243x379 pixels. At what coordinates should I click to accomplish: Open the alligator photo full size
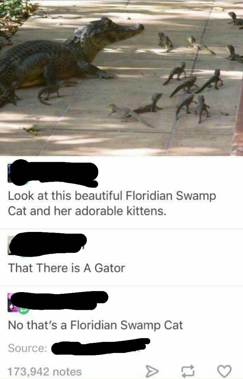121,78
